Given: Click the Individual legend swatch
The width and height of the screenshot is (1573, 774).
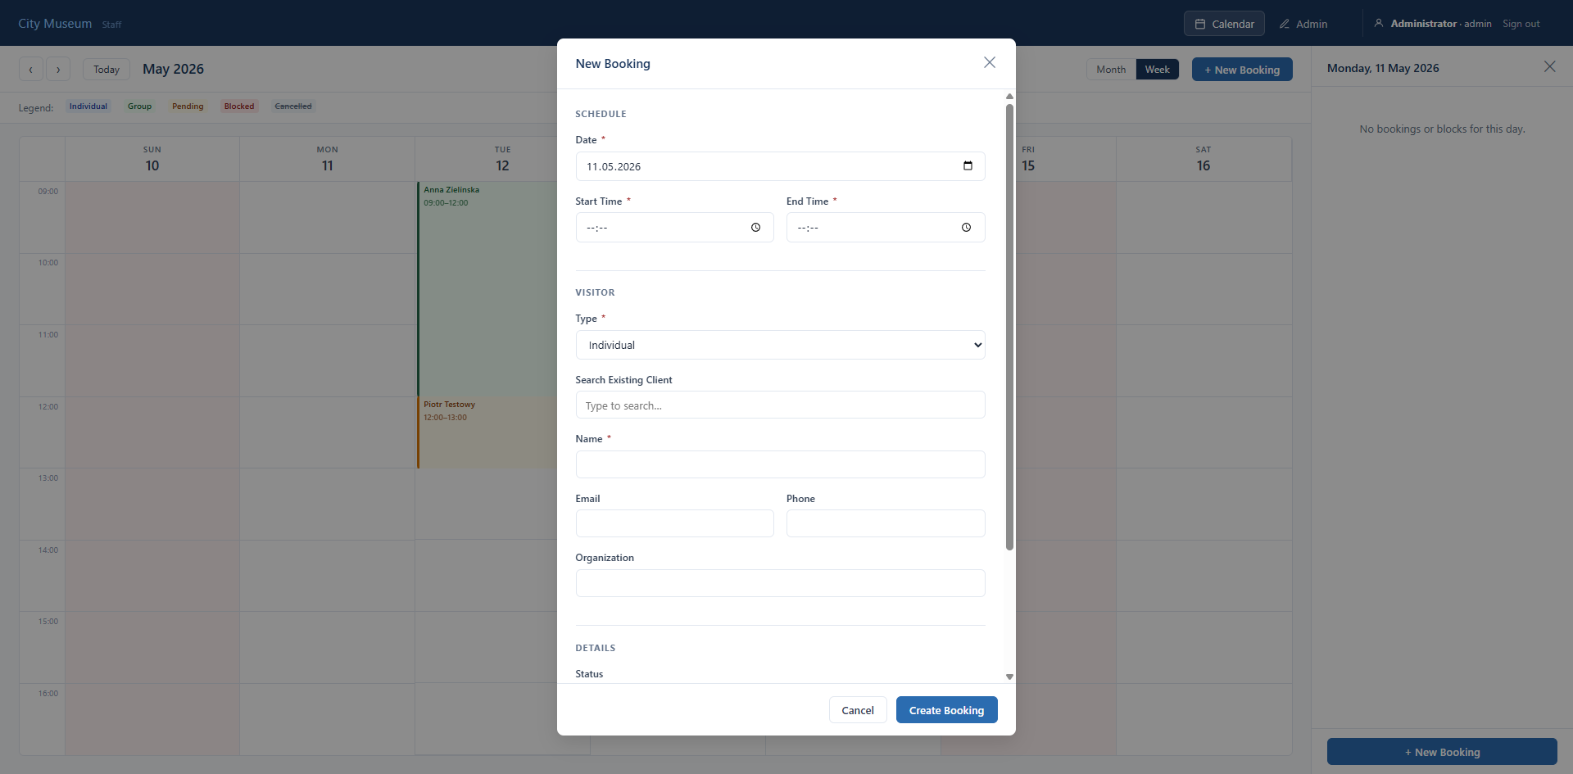Looking at the screenshot, I should (x=88, y=106).
